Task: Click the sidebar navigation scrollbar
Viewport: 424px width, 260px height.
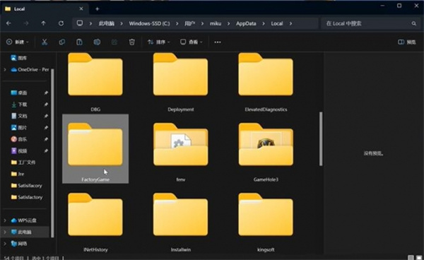Action: [x=52, y=153]
